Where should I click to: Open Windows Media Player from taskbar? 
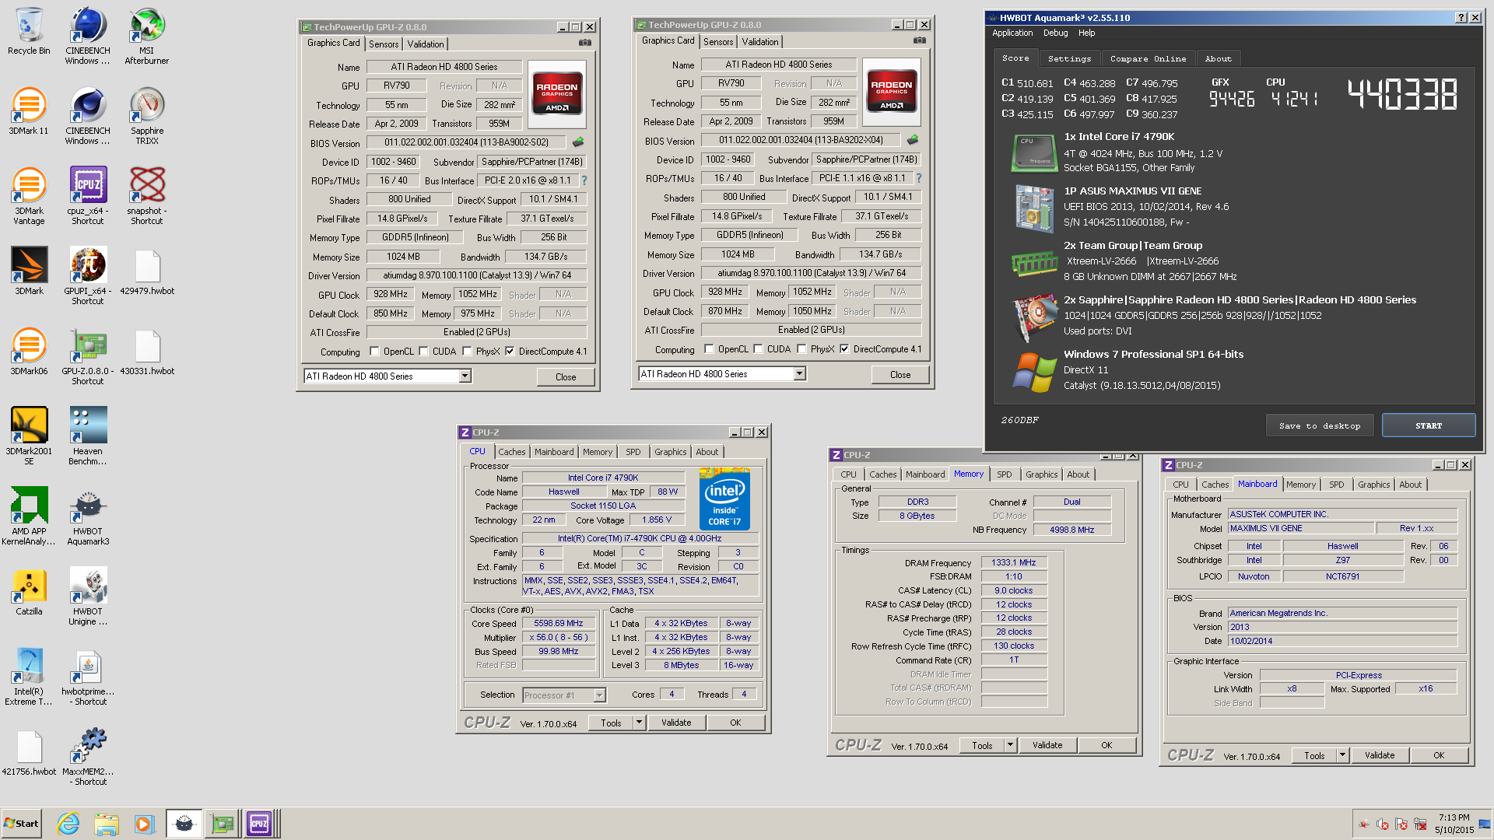(145, 824)
